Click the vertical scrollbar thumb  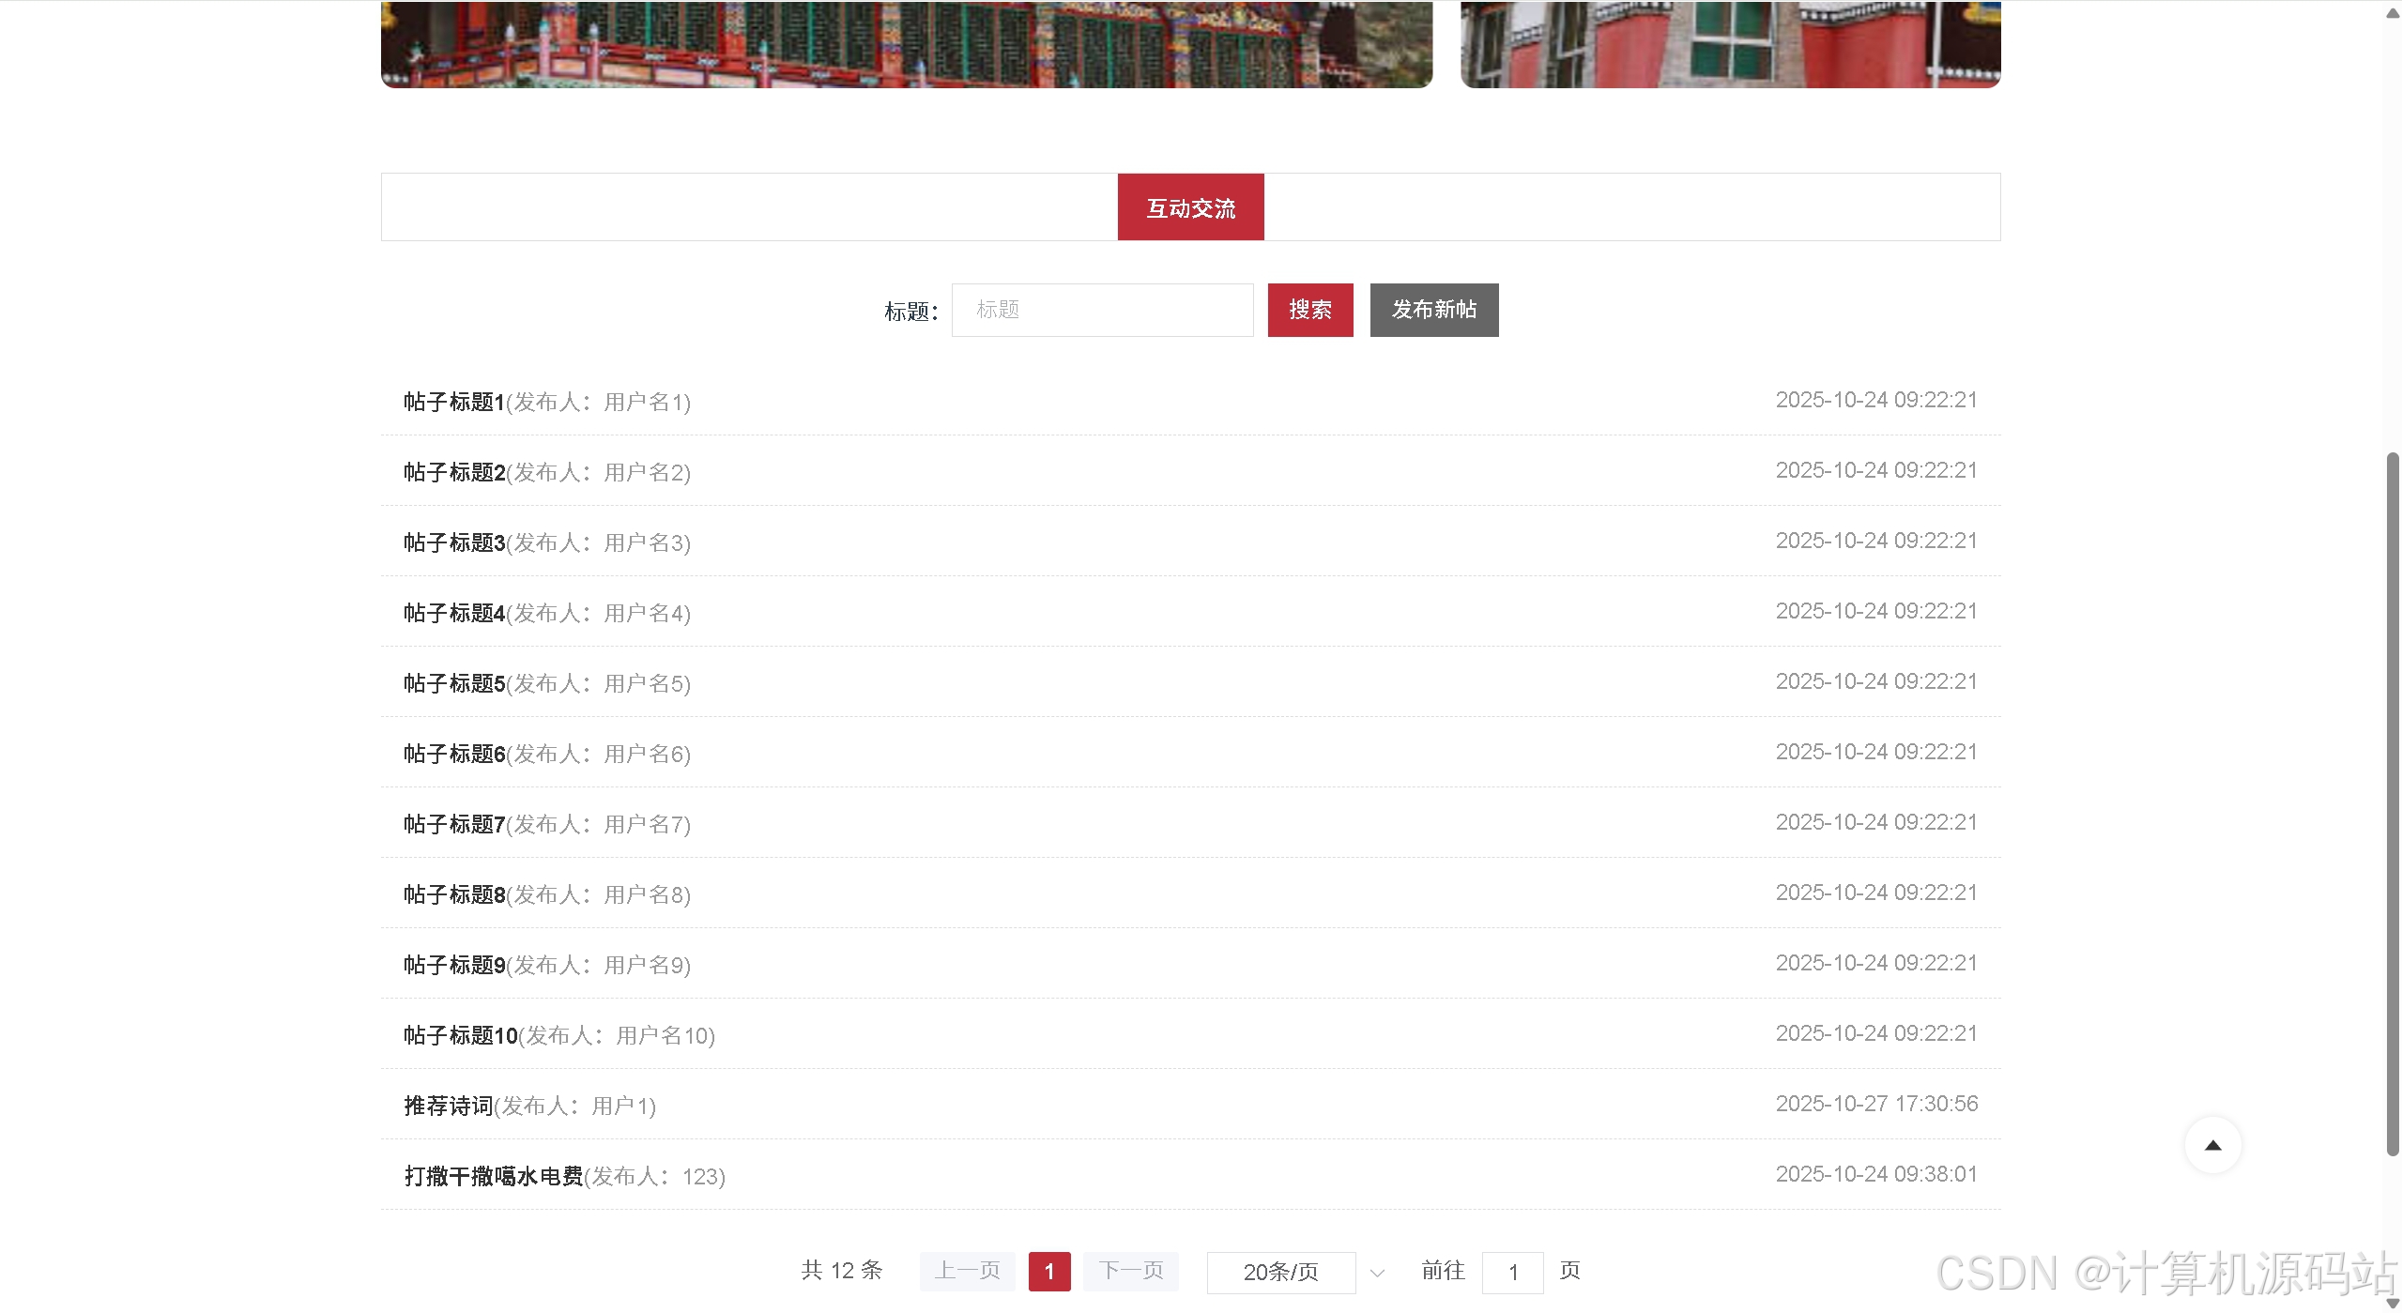pyautogui.click(x=2393, y=804)
